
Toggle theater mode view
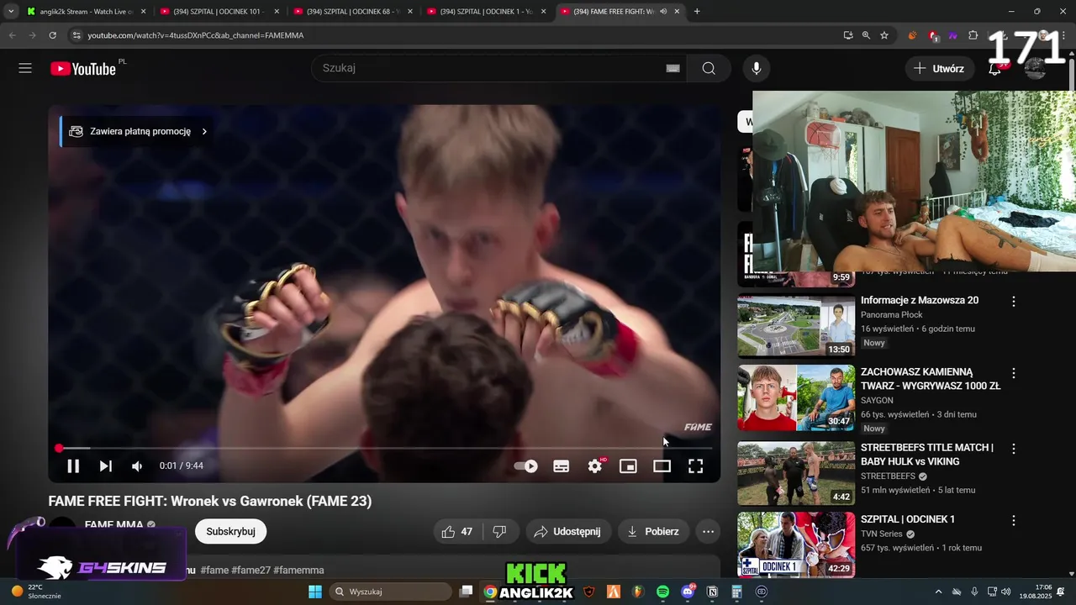(x=662, y=466)
